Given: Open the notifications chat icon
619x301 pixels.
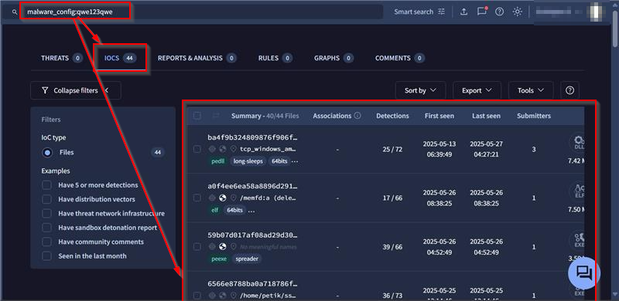Looking at the screenshot, I should click(481, 12).
